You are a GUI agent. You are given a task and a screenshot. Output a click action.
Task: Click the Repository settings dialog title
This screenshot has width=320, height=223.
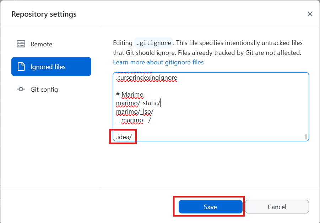click(x=44, y=14)
